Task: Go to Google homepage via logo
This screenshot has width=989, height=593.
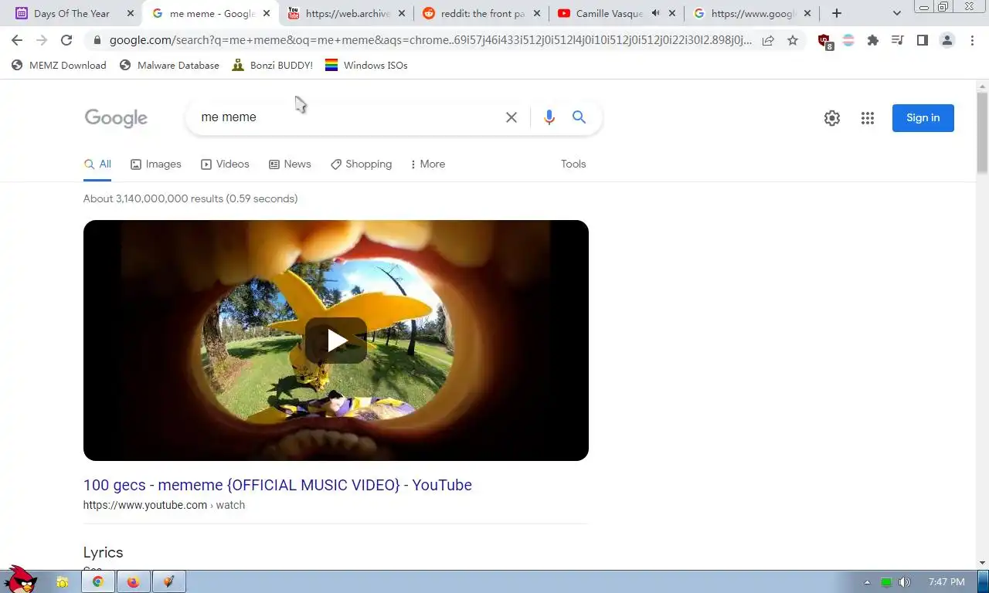Action: coord(116,118)
